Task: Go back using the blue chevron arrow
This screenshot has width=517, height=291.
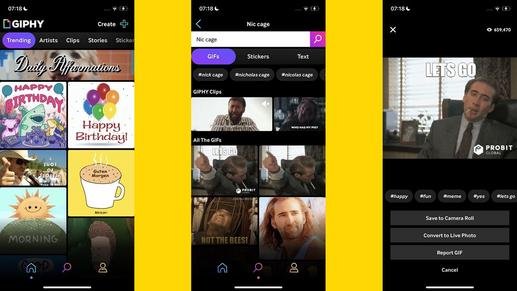Action: click(x=198, y=24)
